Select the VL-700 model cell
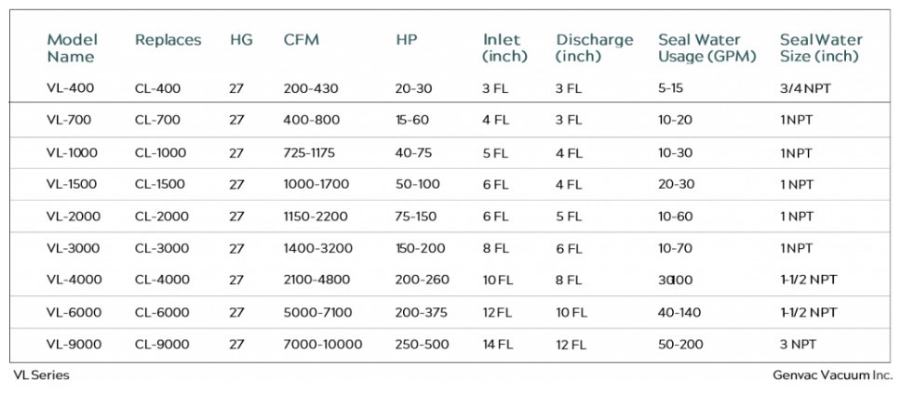The height and width of the screenshot is (393, 901). click(x=71, y=120)
